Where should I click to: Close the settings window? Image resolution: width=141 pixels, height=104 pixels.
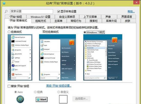coord(136,2)
